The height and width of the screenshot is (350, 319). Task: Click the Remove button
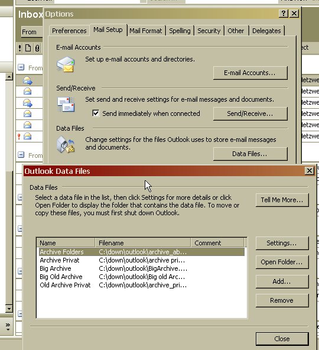click(282, 300)
